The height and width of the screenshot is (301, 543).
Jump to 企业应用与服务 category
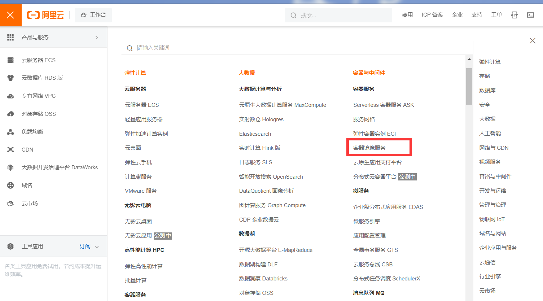pos(498,248)
